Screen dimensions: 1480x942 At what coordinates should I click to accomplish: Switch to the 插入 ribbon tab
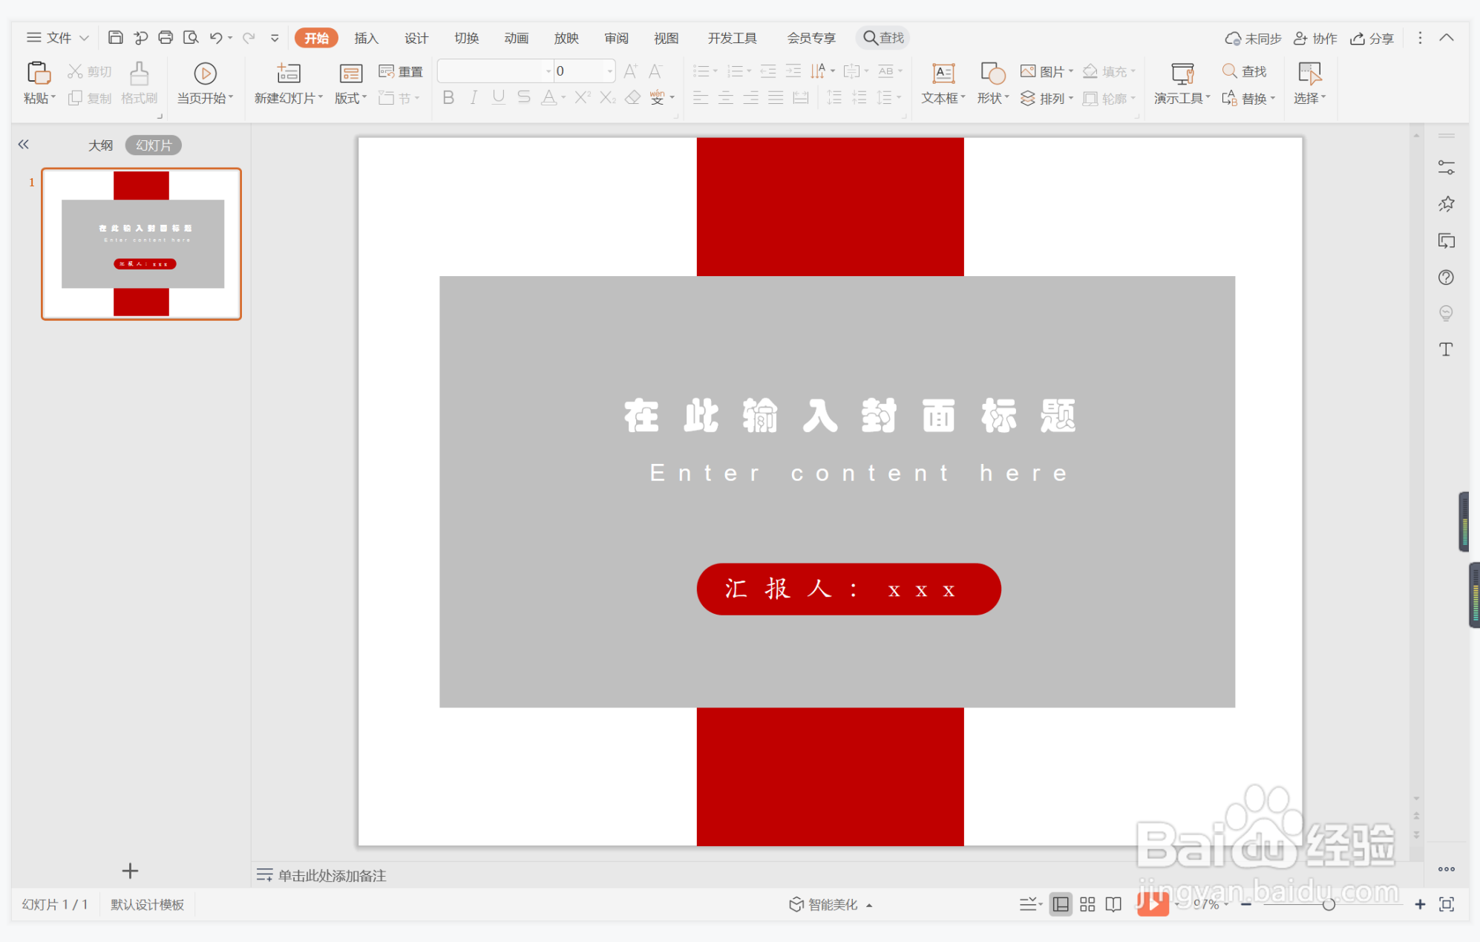click(x=366, y=37)
